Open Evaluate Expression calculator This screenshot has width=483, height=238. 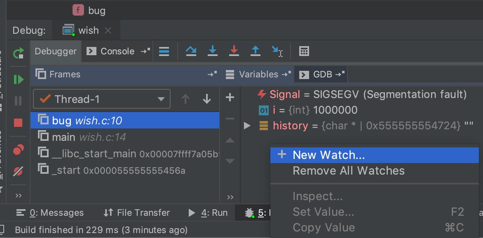pyautogui.click(x=304, y=51)
